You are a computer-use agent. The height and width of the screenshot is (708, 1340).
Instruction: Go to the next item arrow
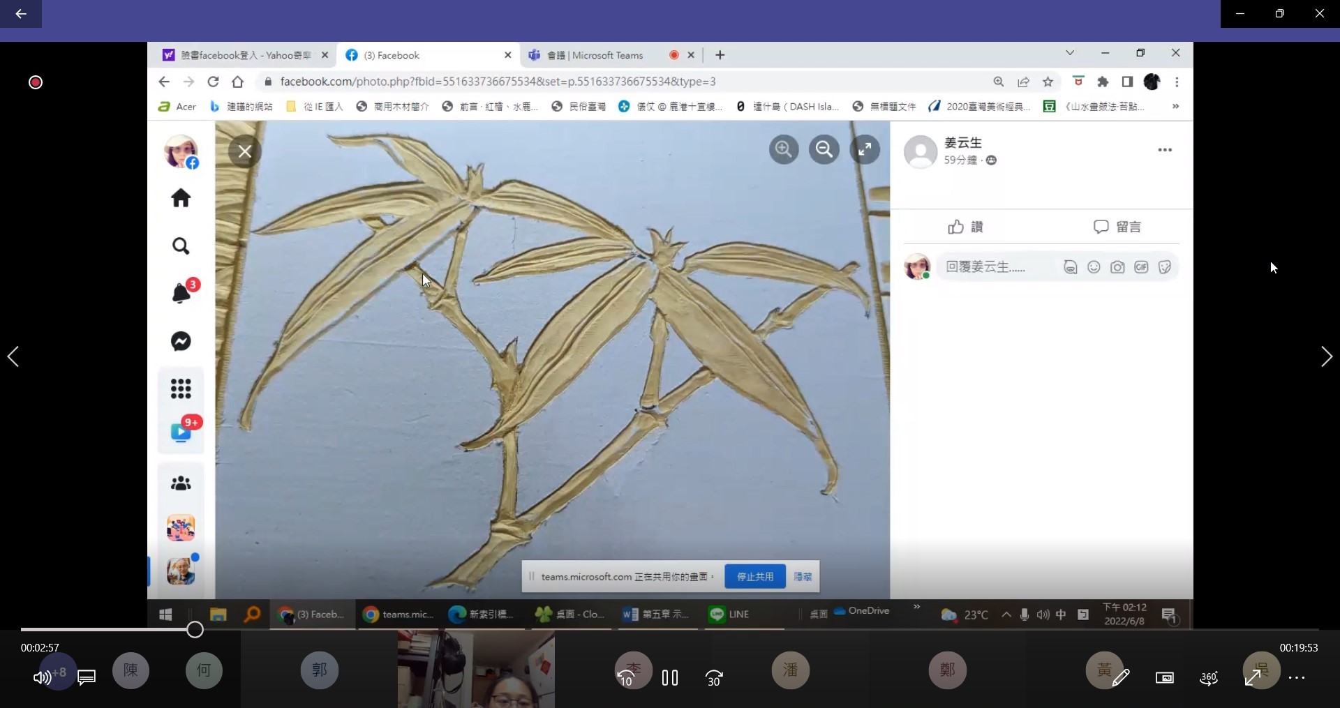click(1326, 356)
